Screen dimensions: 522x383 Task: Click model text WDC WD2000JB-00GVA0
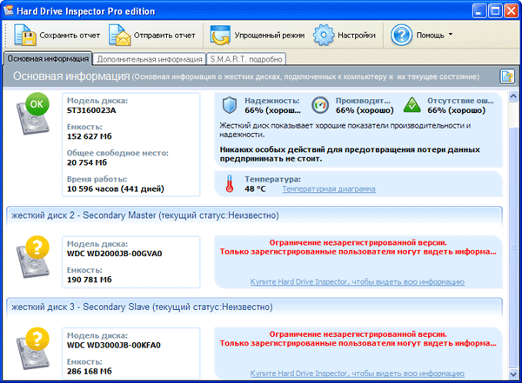(x=115, y=254)
